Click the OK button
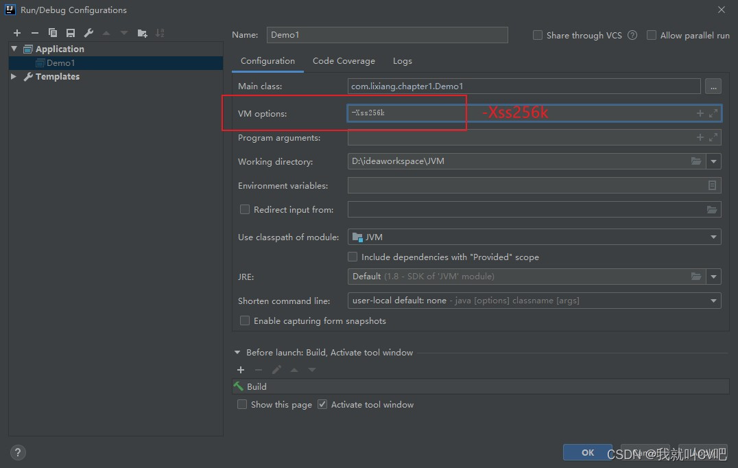Viewport: 738px width, 468px height. (587, 452)
